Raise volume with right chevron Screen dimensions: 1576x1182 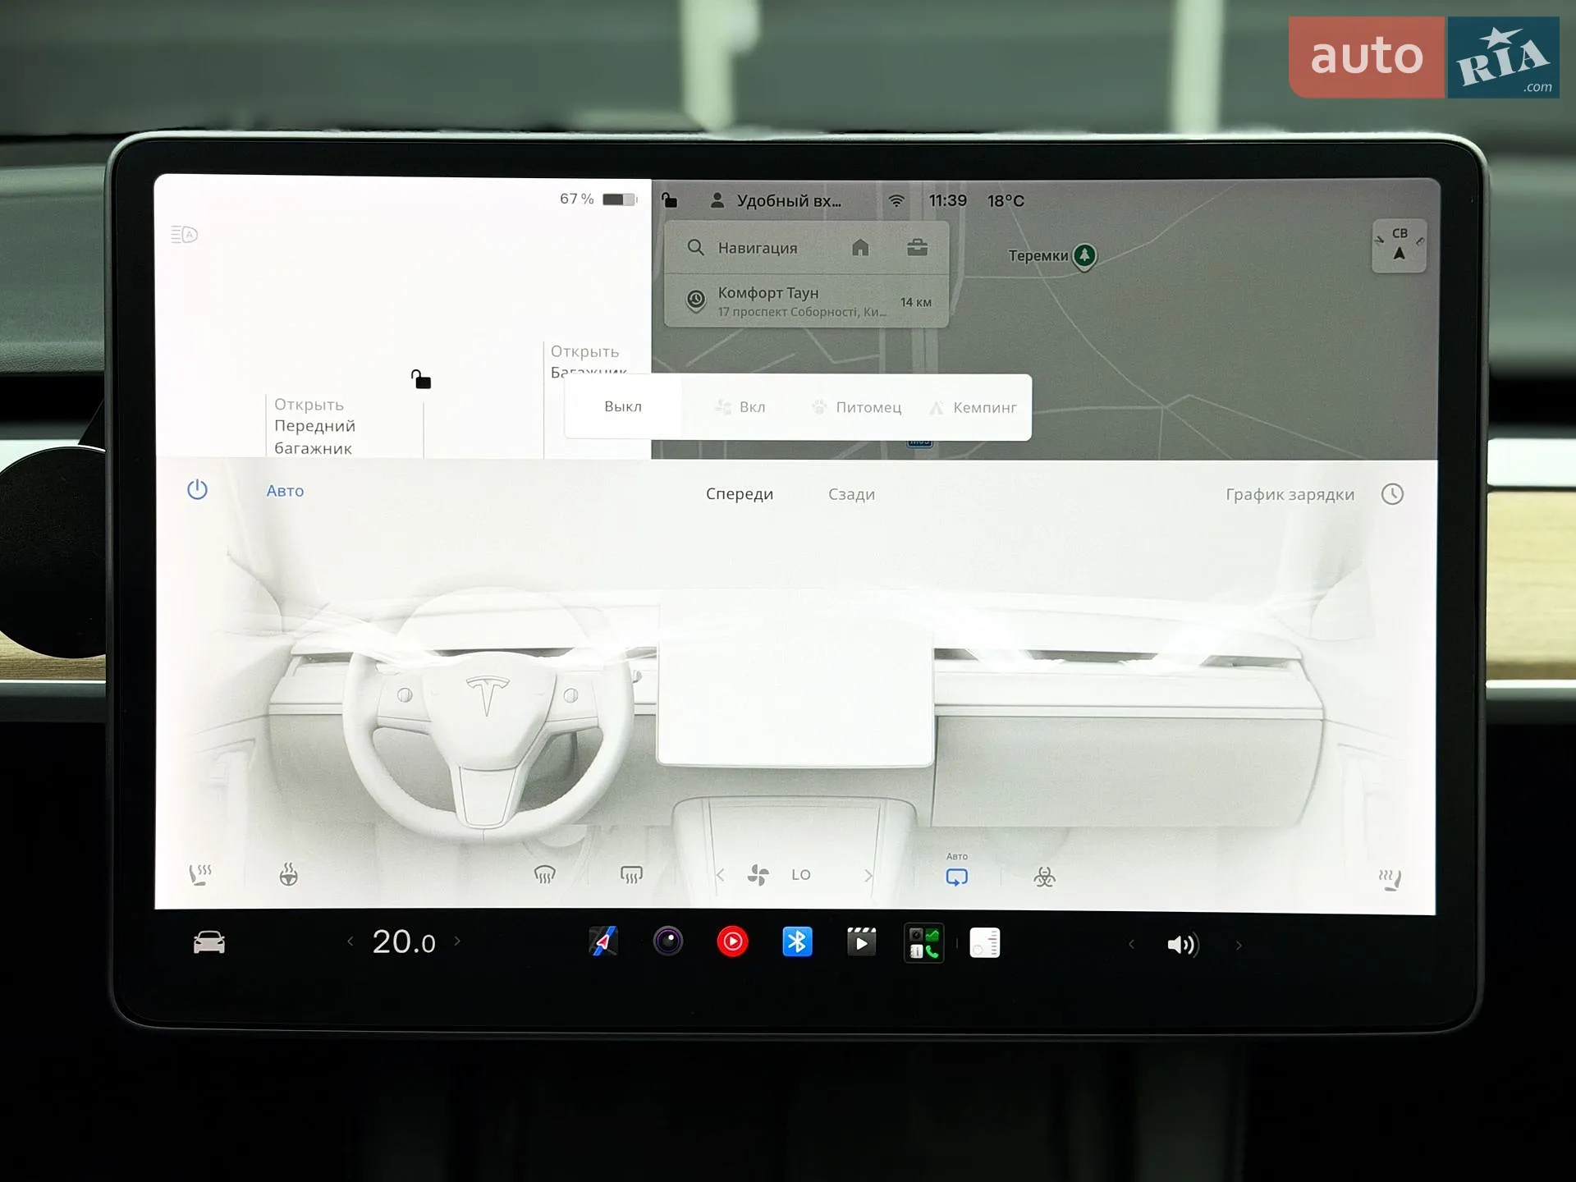pyautogui.click(x=1239, y=946)
